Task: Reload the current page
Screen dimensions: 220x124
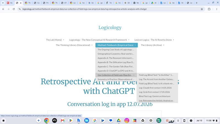Action: tap(13, 9)
